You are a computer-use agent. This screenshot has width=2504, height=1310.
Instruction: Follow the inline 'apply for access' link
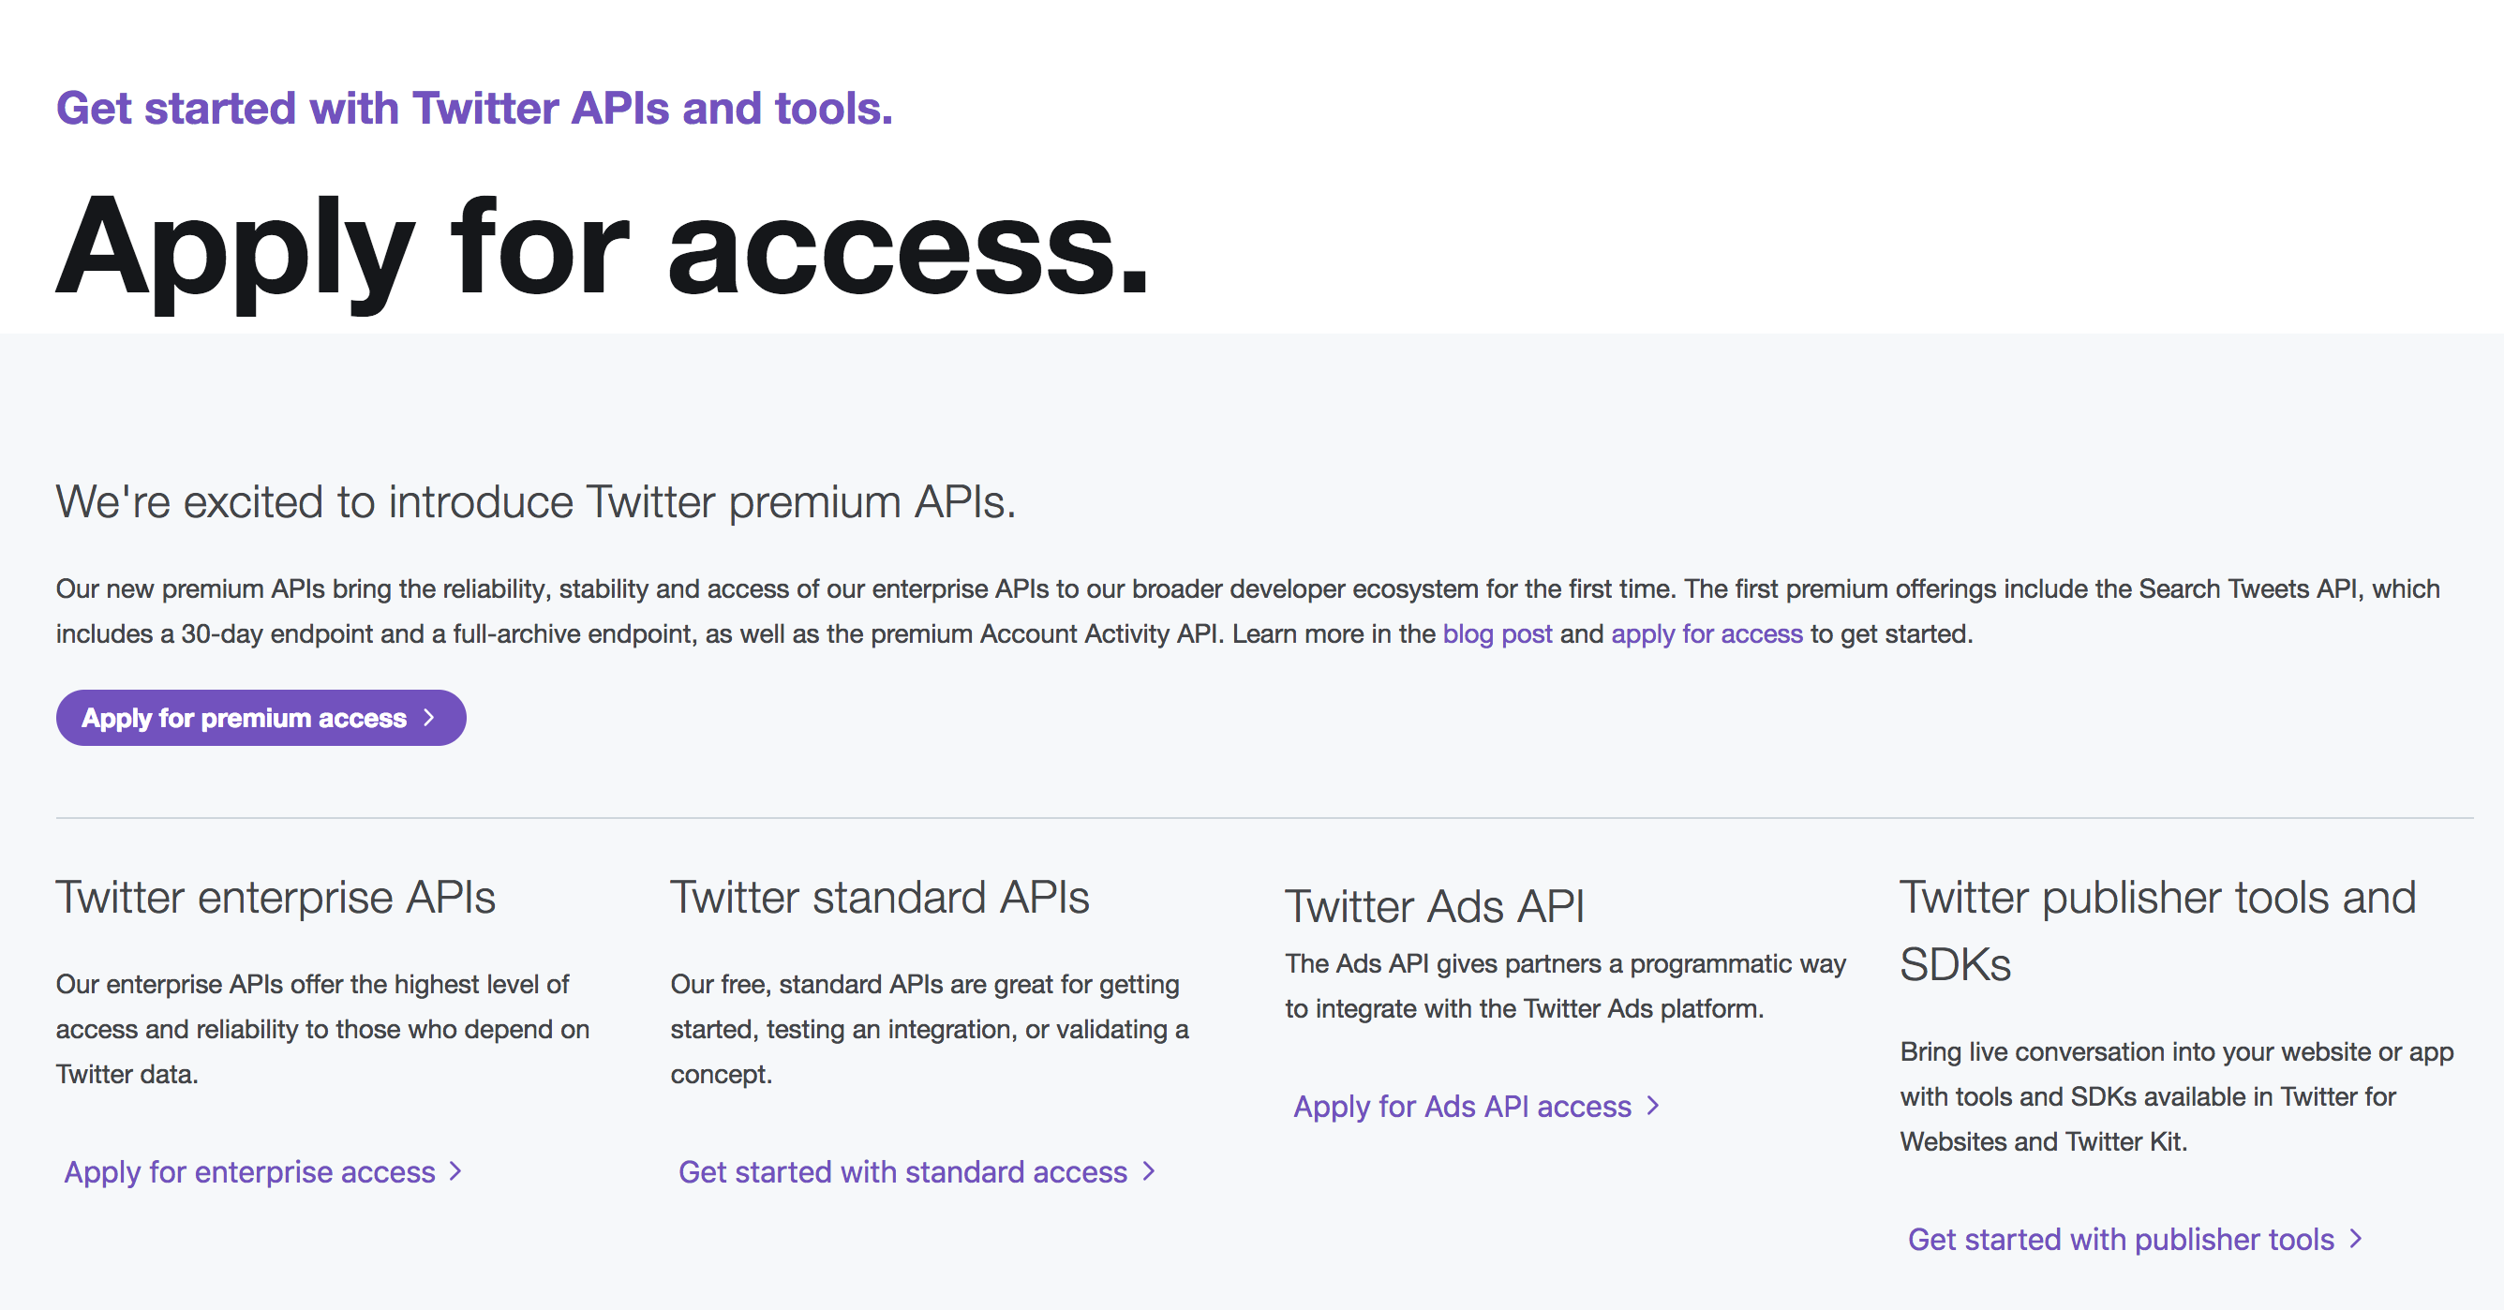pyautogui.click(x=1706, y=634)
